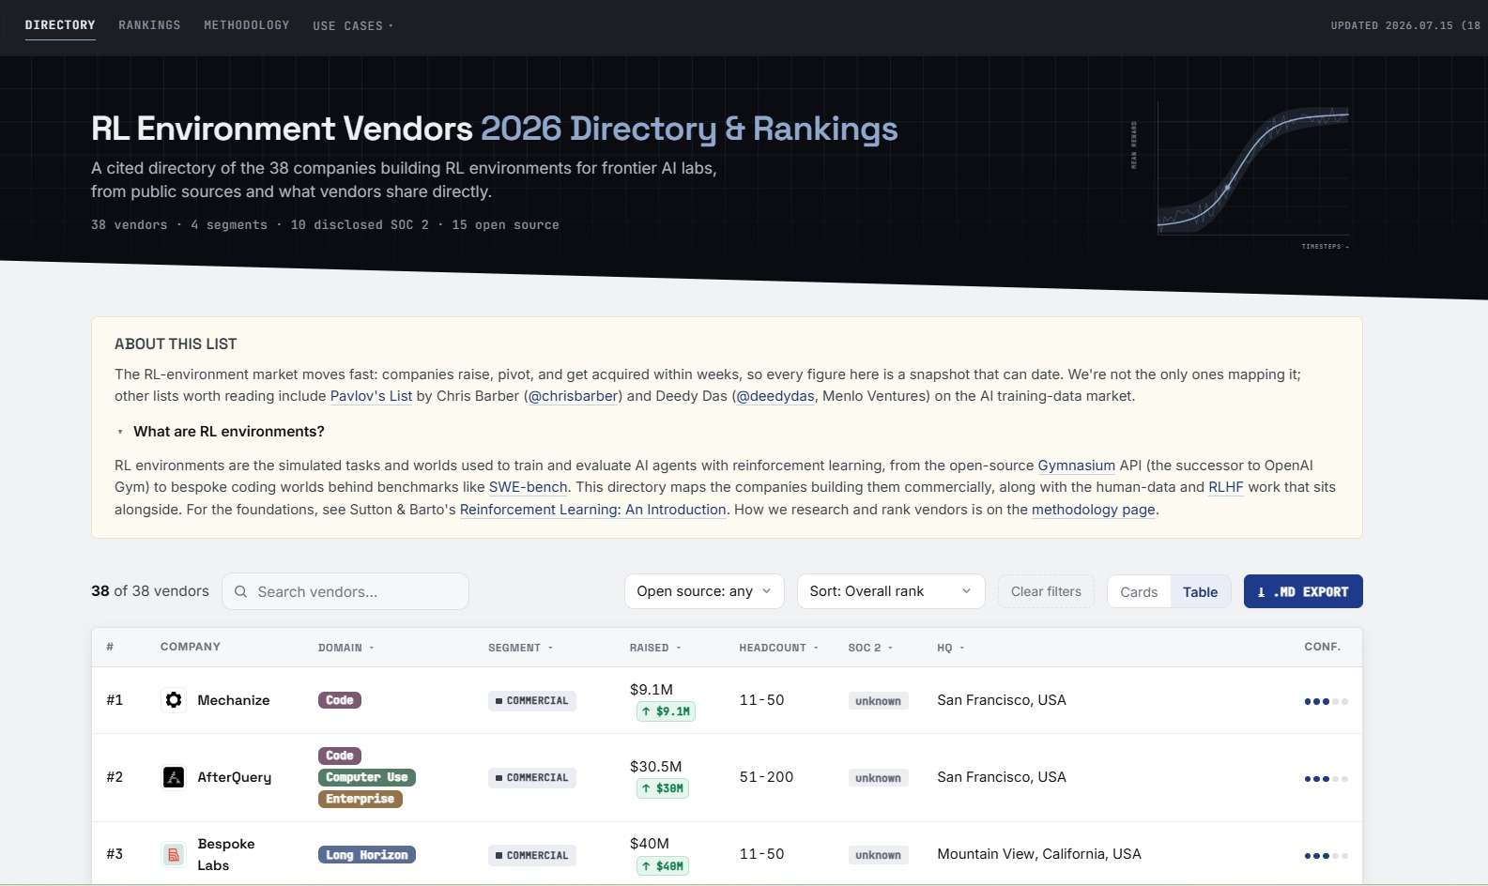Follow the Gymnasium link
The image size is (1488, 886).
[1076, 466]
